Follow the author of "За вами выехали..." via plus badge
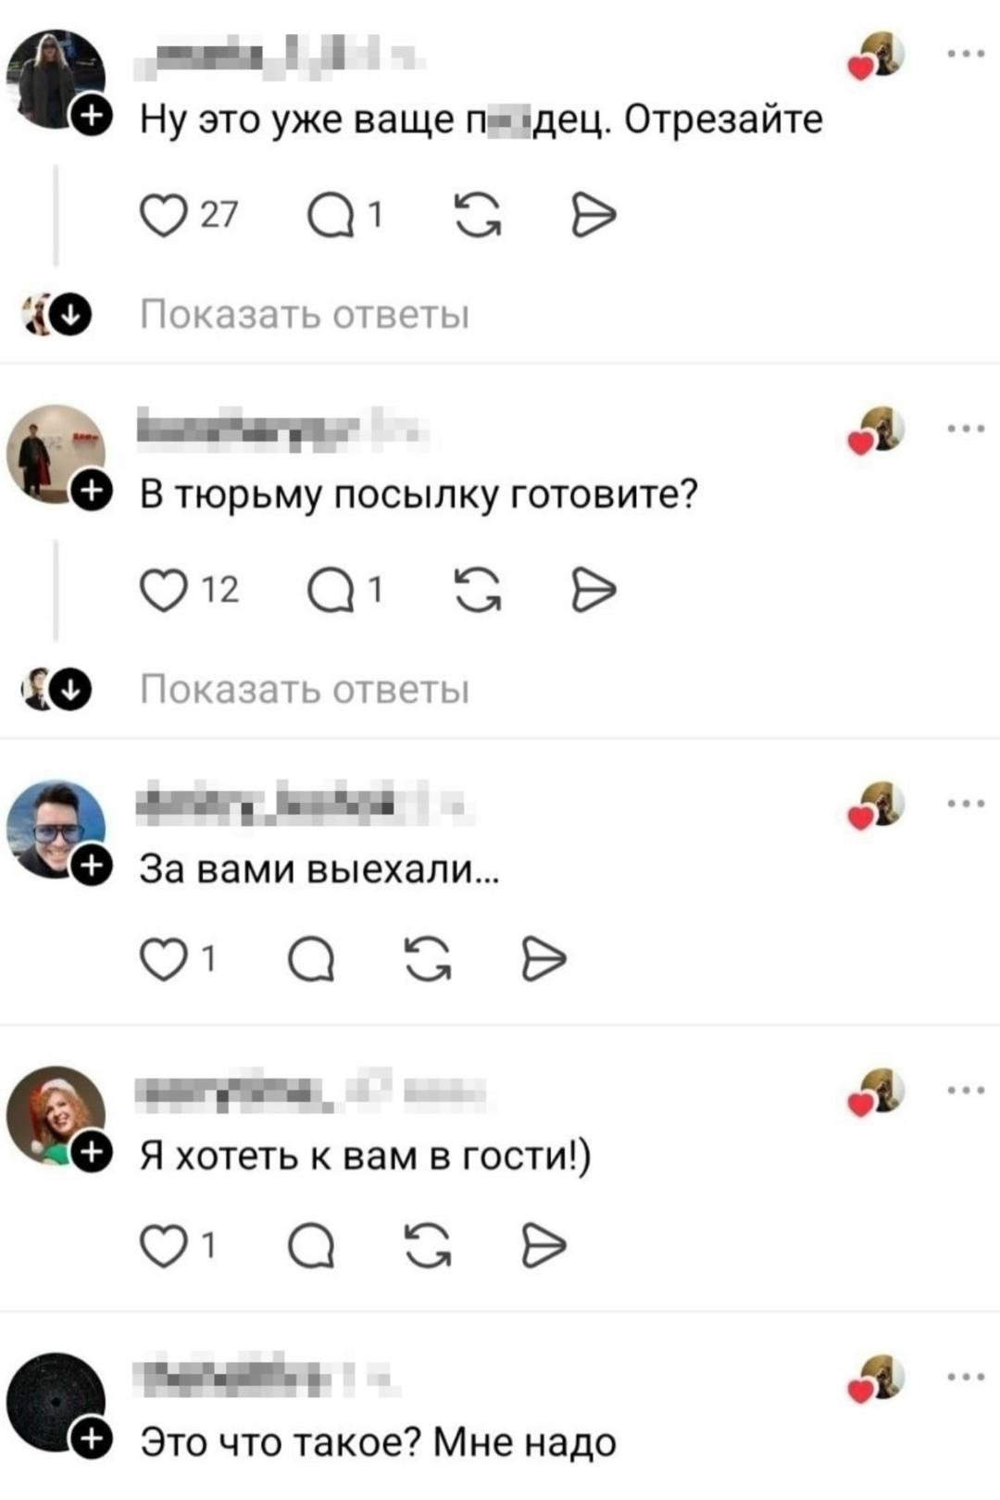The width and height of the screenshot is (1000, 1500). (x=93, y=866)
